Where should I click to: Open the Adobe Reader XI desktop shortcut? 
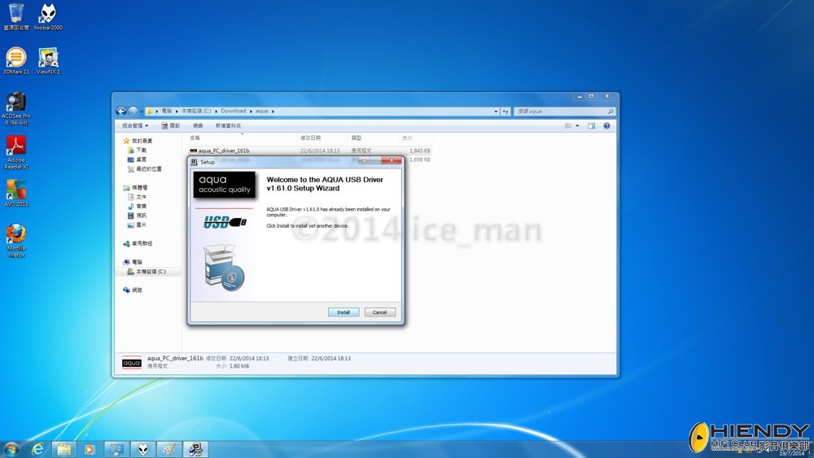tap(15, 146)
